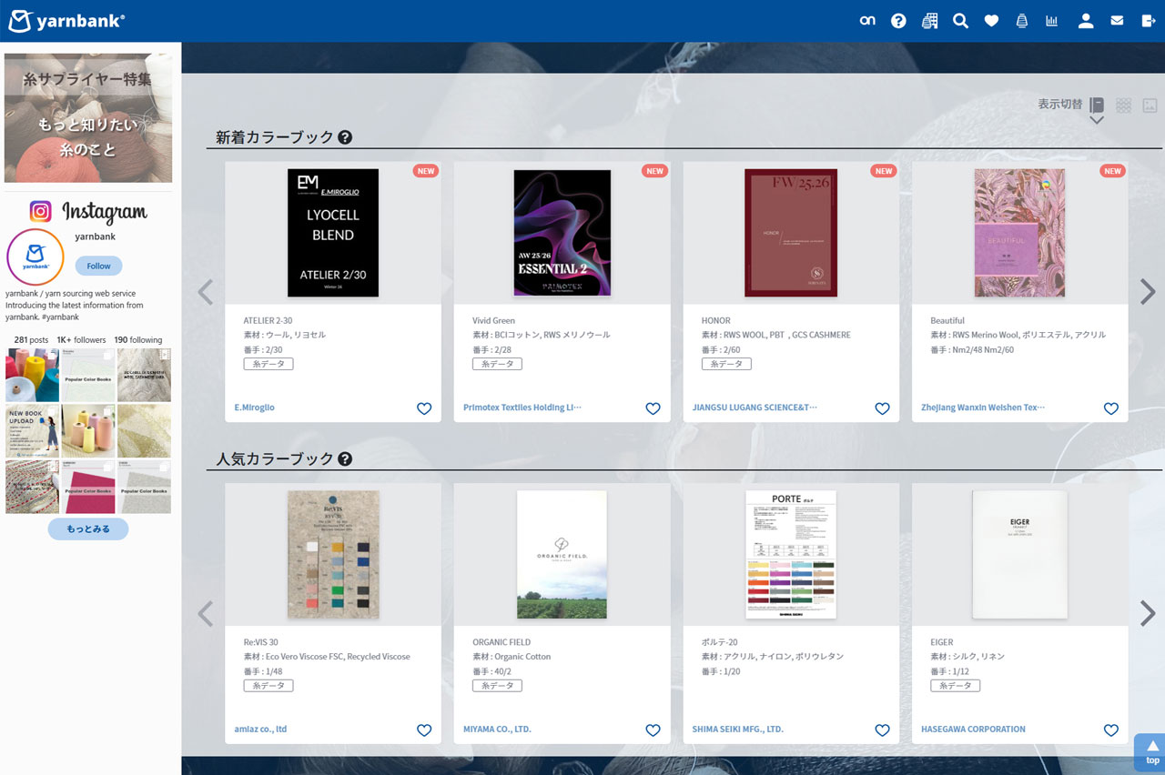Click Follow on yarnbank Instagram
1165x775 pixels.
click(98, 266)
